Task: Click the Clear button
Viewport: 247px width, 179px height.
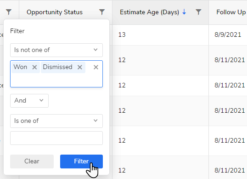Action: pos(32,162)
